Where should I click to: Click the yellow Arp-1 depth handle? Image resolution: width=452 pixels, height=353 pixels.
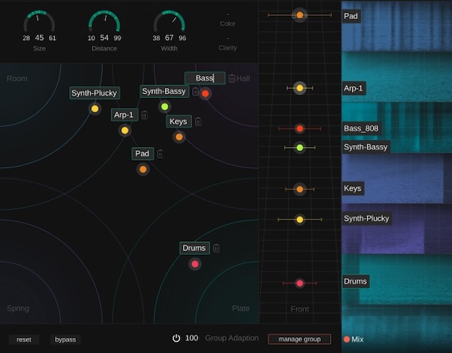point(300,88)
